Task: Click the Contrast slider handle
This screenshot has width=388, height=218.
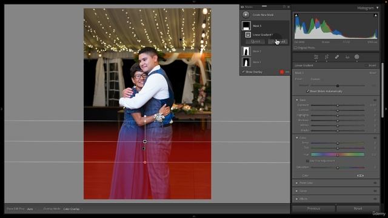Action: tap(338, 110)
